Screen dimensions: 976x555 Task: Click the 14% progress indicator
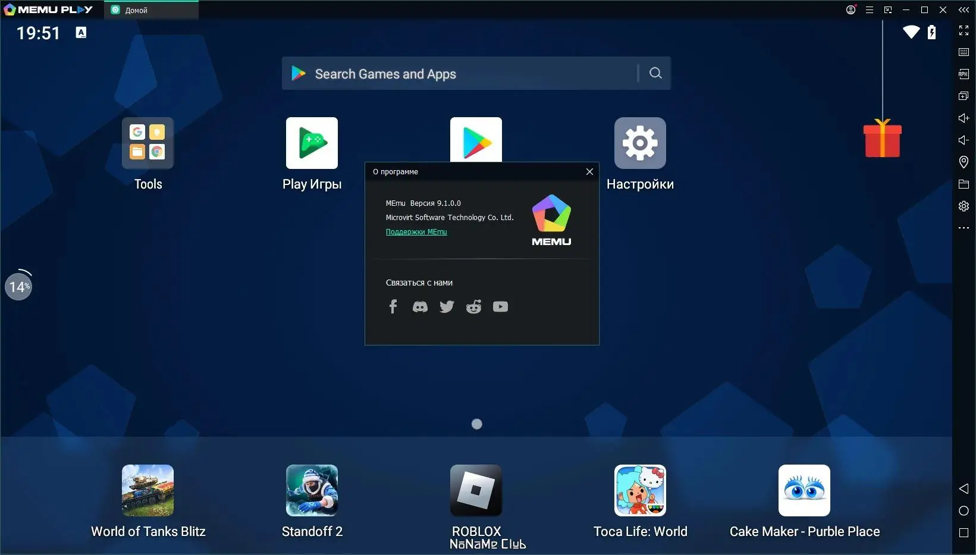click(x=18, y=287)
